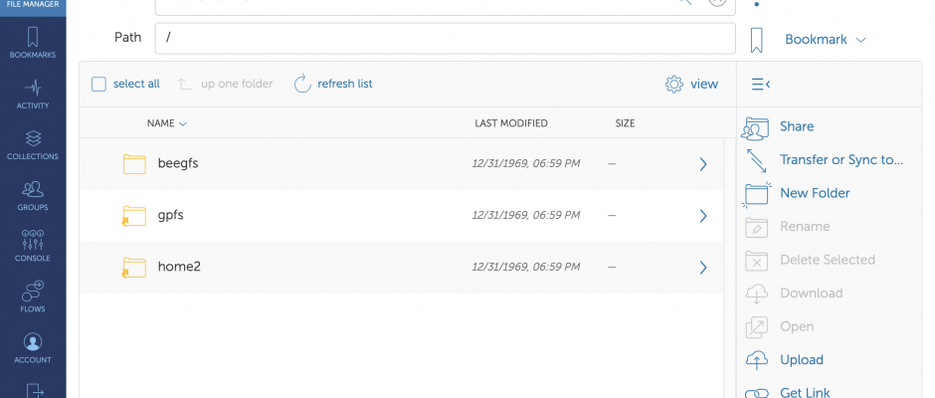This screenshot has width=935, height=398.
Task: Open the gpfs folder arrow
Action: [x=703, y=215]
